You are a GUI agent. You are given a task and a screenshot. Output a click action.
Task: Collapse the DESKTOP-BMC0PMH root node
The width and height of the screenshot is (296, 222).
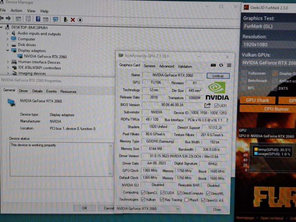click(1, 27)
